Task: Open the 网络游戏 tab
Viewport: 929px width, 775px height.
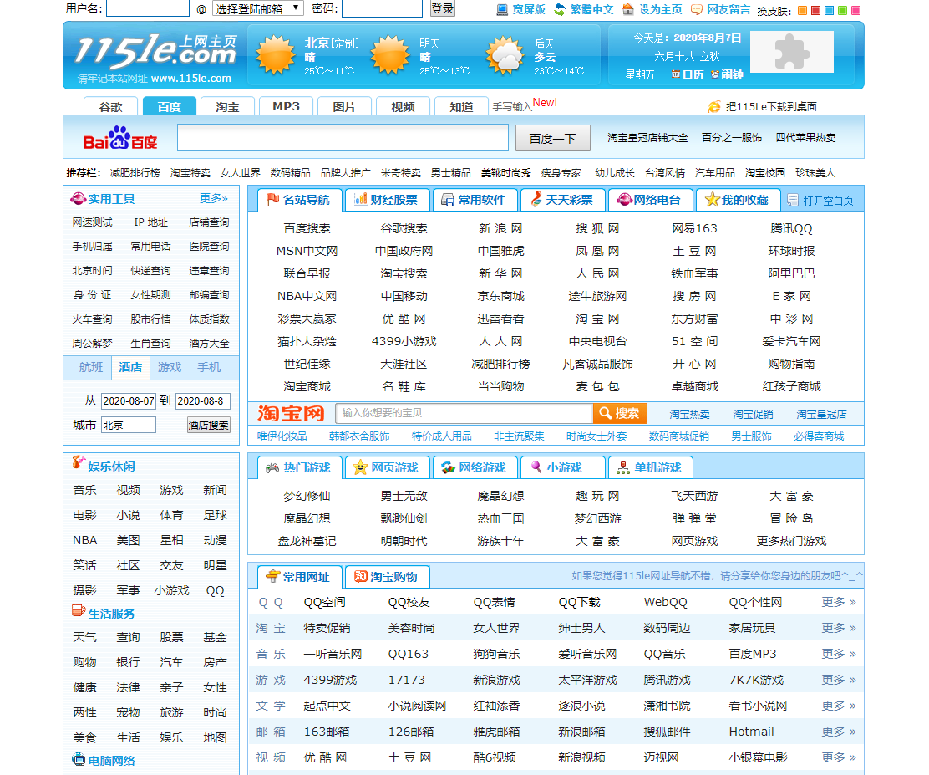Action: click(x=475, y=468)
